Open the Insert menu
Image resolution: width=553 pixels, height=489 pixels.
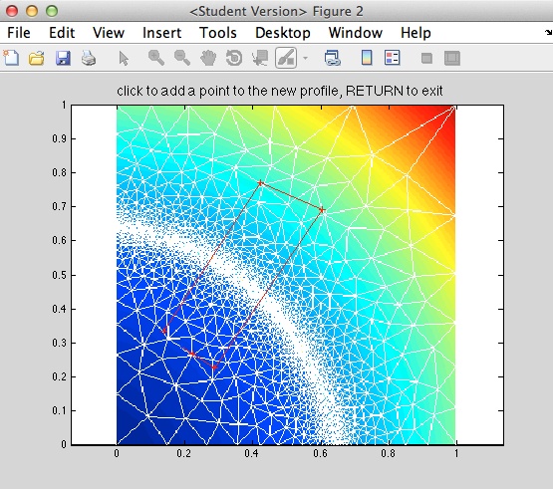161,33
